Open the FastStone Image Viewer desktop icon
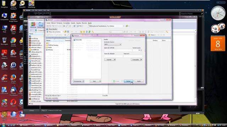Screen dimensions: 227x127 point(13,17)
